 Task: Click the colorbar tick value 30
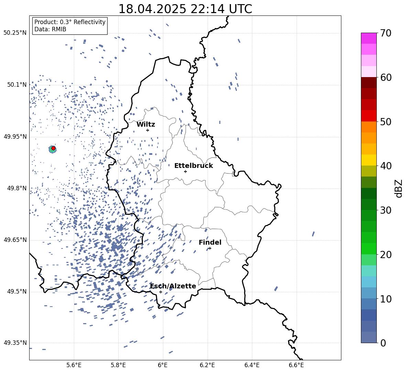(386, 210)
